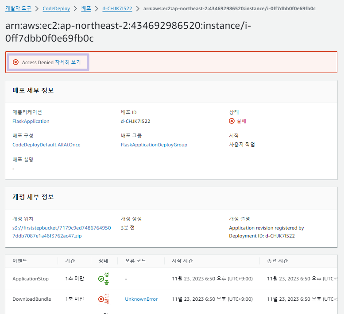Open the 배포 breadcrumb link
Viewport: 344px width, 314px height.
point(86,8)
